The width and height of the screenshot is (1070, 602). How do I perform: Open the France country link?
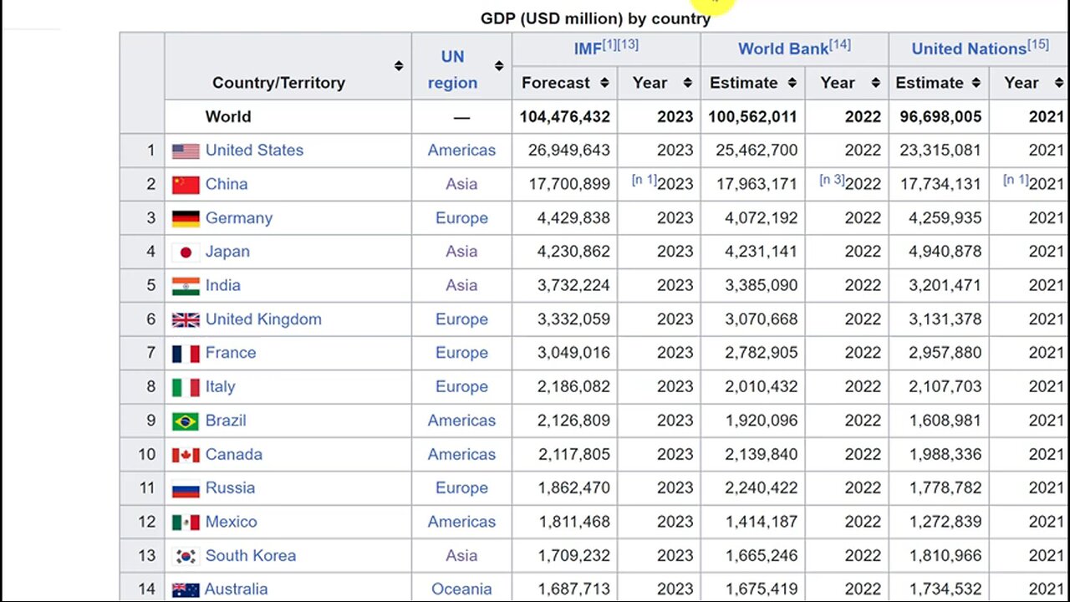coord(231,353)
